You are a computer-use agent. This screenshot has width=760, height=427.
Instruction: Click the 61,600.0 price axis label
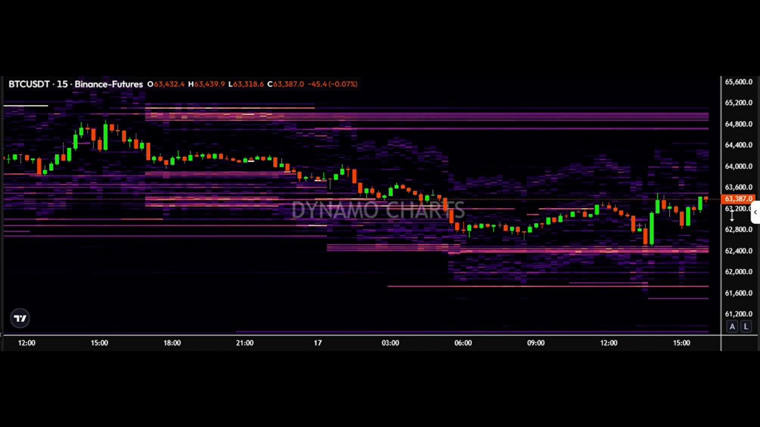738,293
